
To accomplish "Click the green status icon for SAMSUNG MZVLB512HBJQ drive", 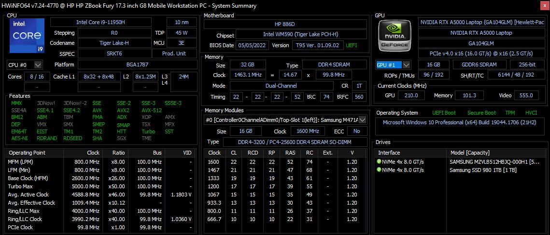I will point(379,162).
